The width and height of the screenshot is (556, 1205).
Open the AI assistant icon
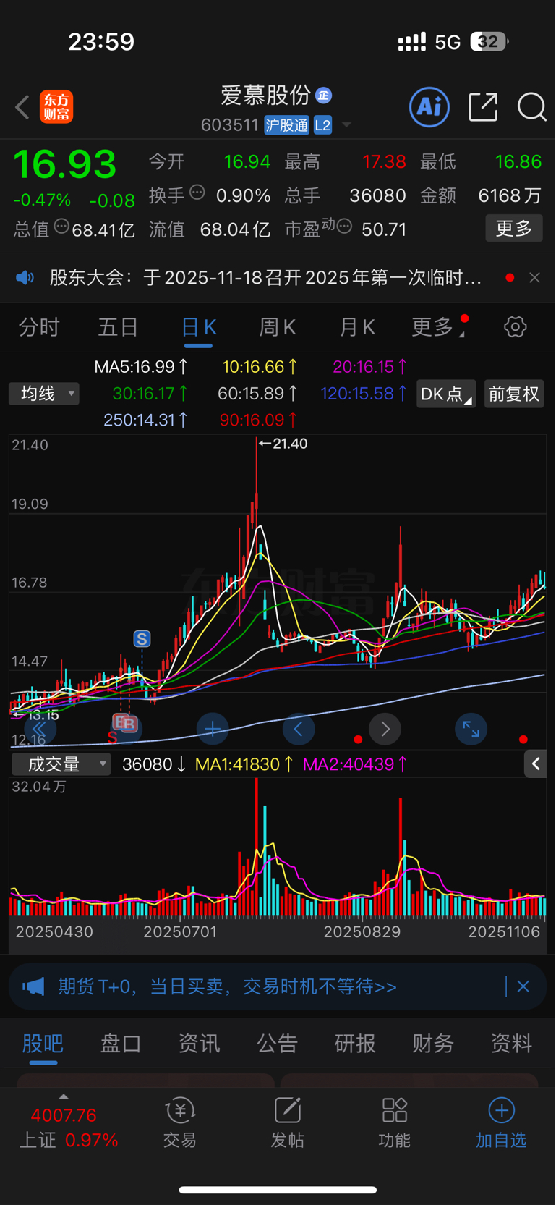coord(429,107)
